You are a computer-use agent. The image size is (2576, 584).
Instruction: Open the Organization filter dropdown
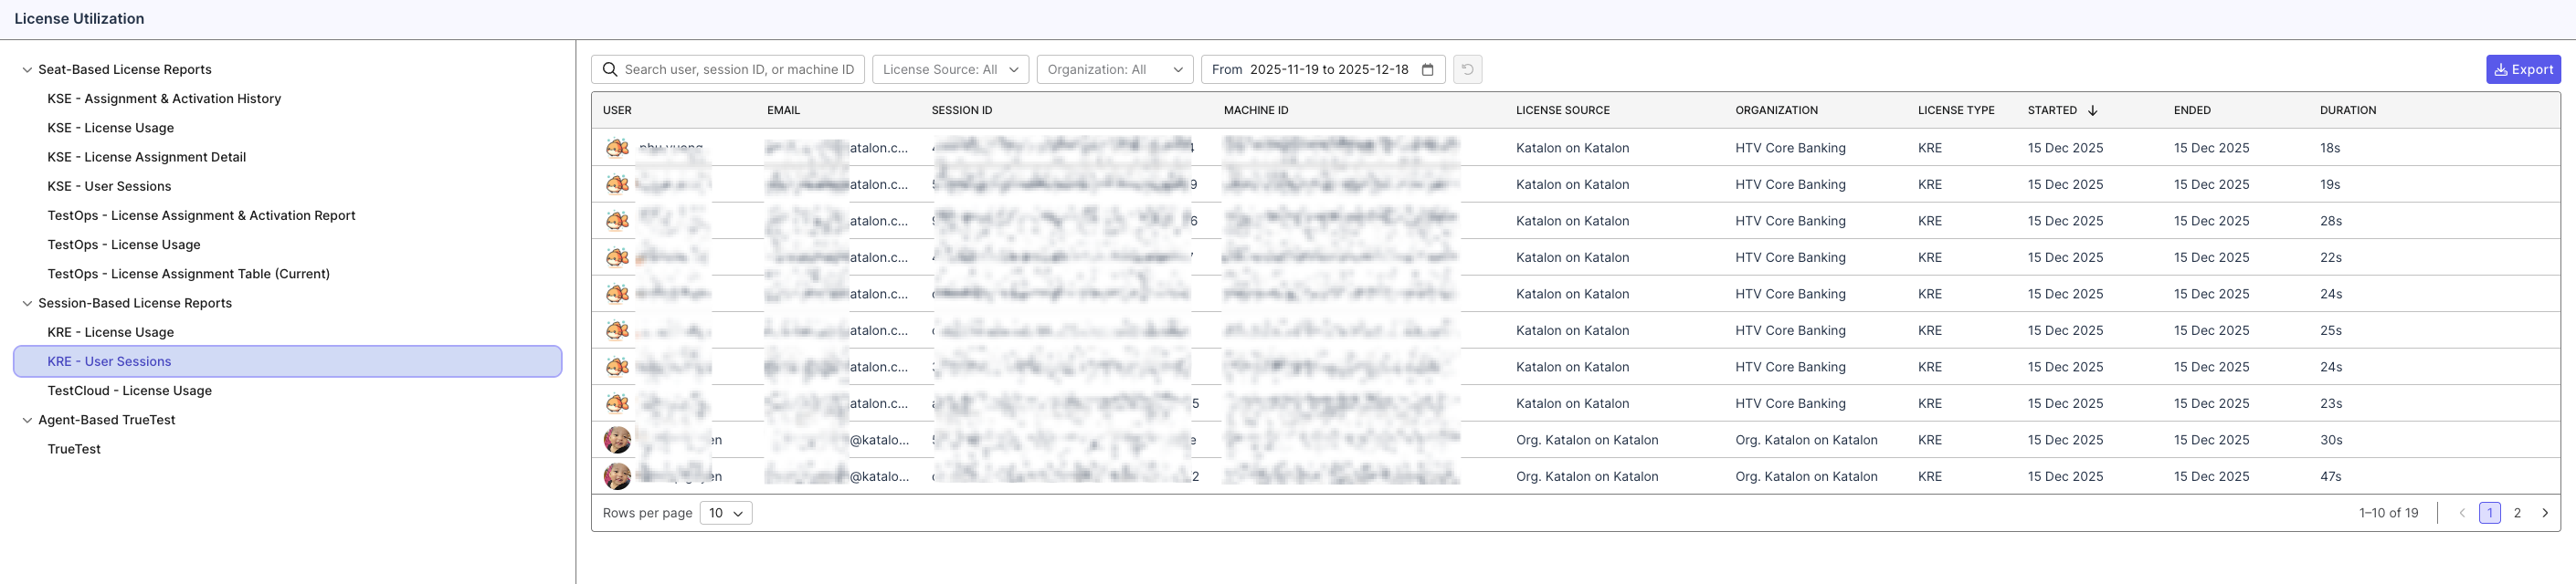tap(1115, 68)
